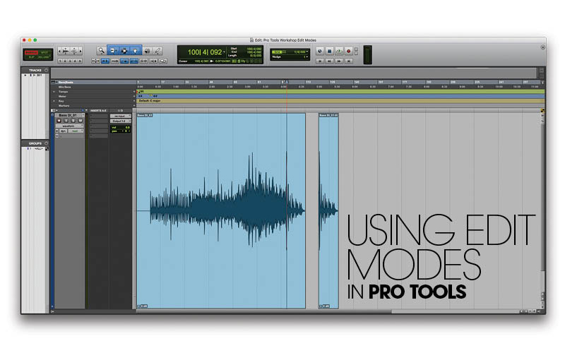The image size is (565, 353).
Task: Click the Fast Forward button
Action: point(339,61)
